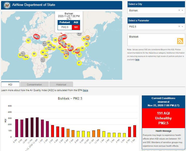Clear the selected city Bishkek
The width and height of the screenshot is (186, 151).
point(179,11)
